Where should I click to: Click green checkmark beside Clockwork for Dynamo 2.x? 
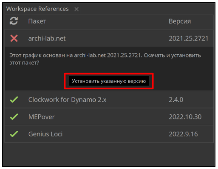[14, 100]
